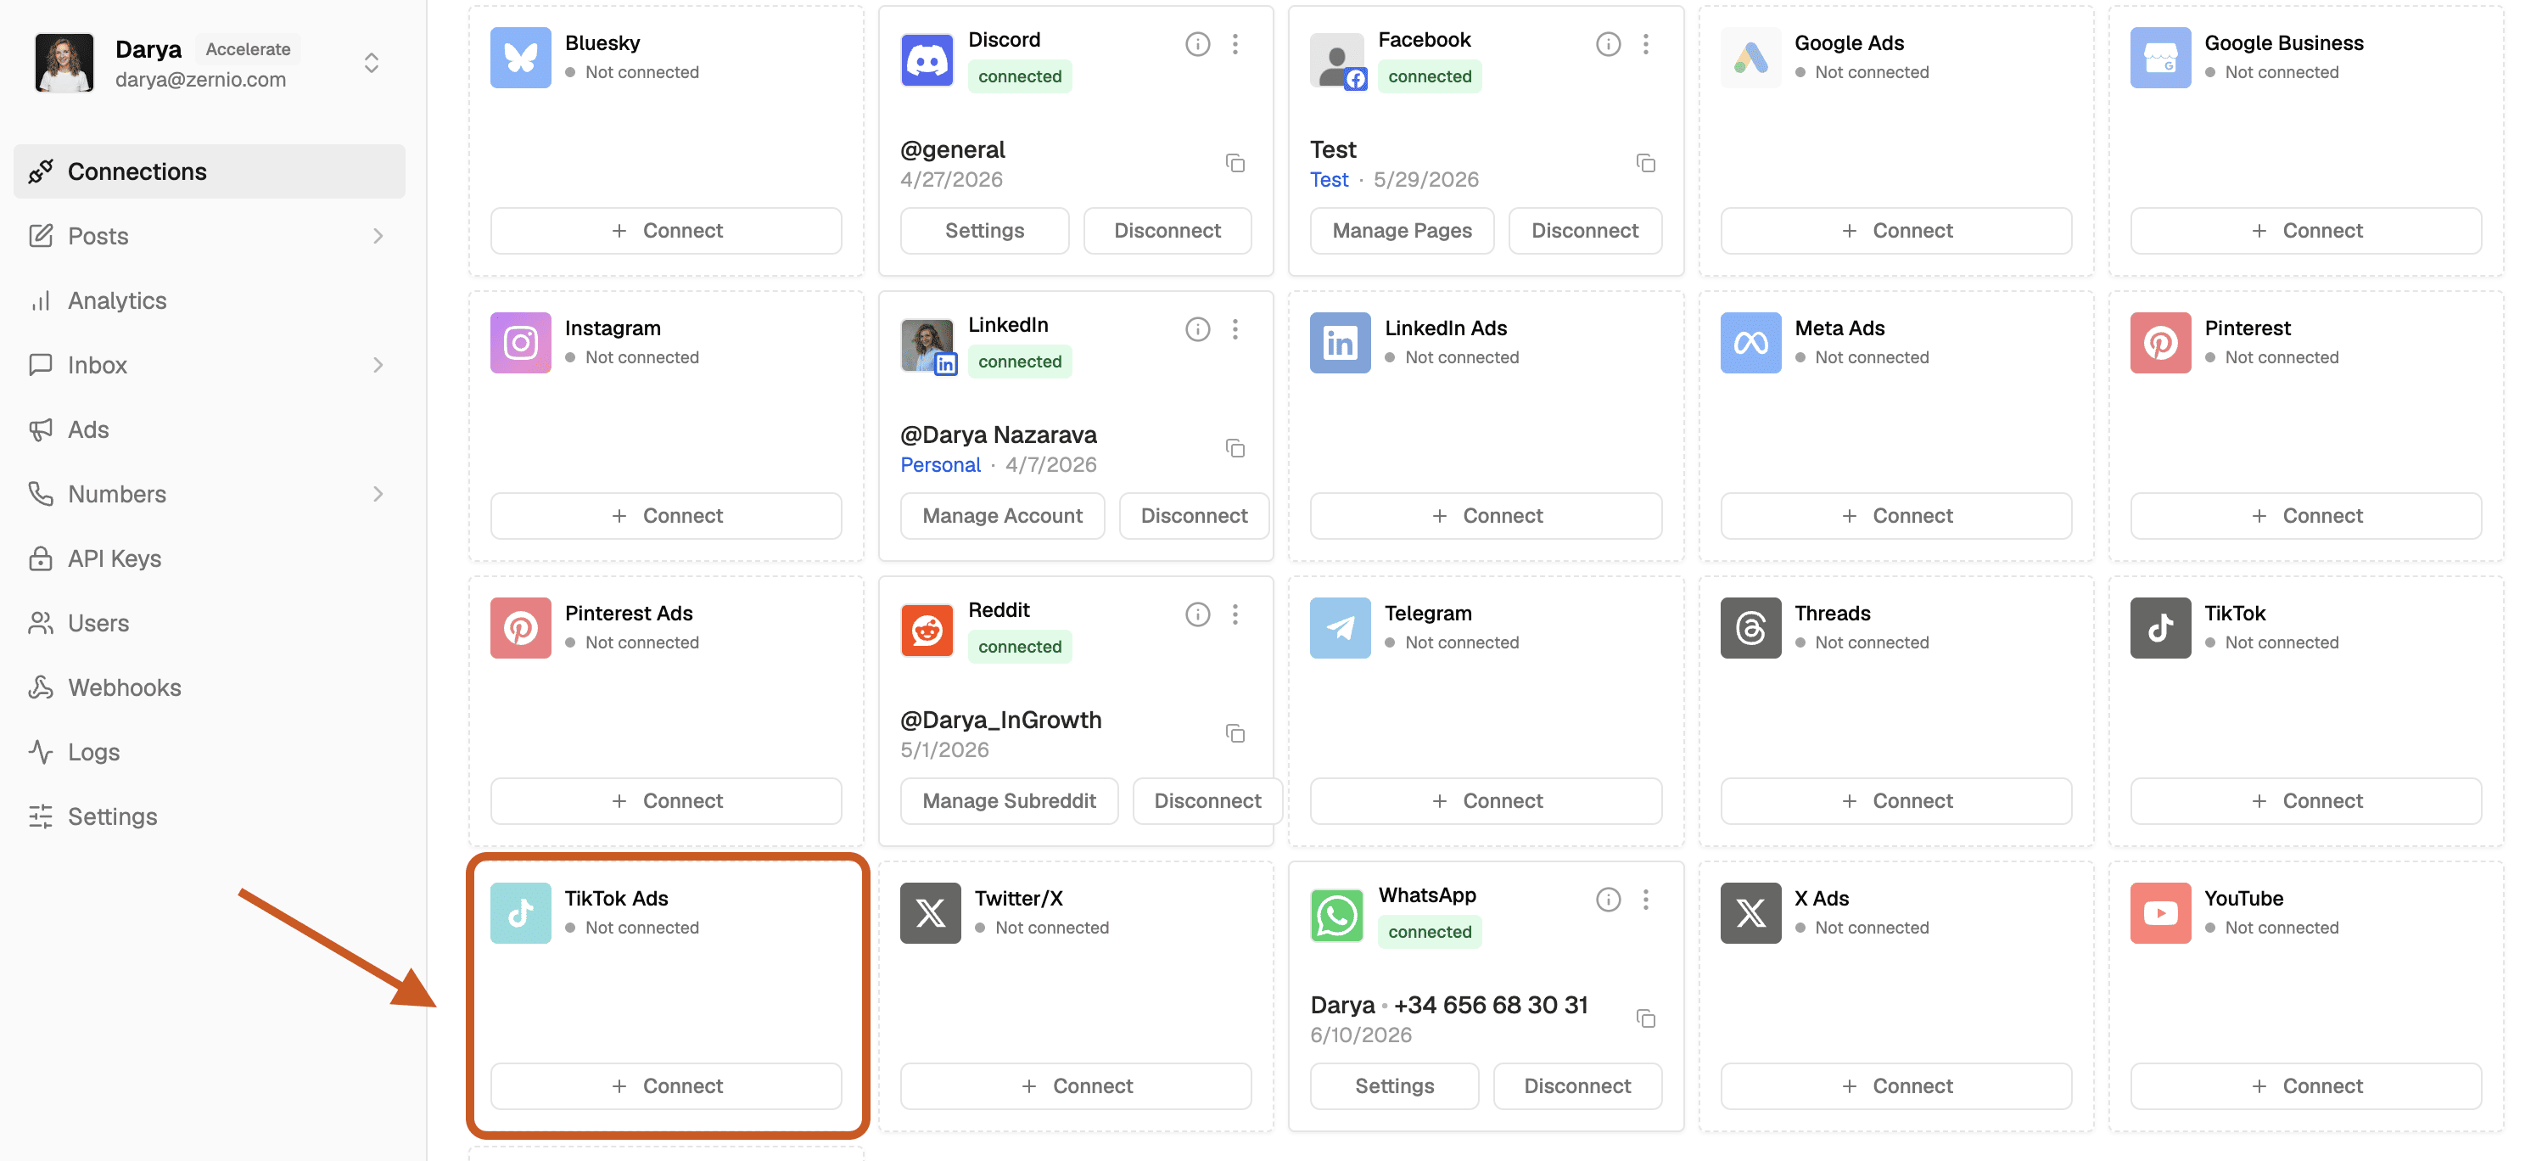Image resolution: width=2542 pixels, height=1161 pixels.
Task: Click the Reddit logo icon
Action: (927, 630)
